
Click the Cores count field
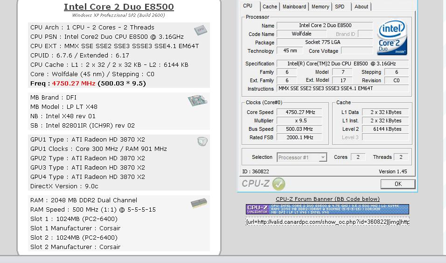pos(358,157)
